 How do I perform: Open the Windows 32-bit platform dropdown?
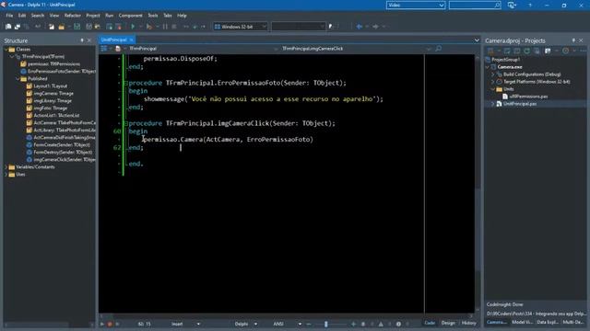[x=264, y=27]
